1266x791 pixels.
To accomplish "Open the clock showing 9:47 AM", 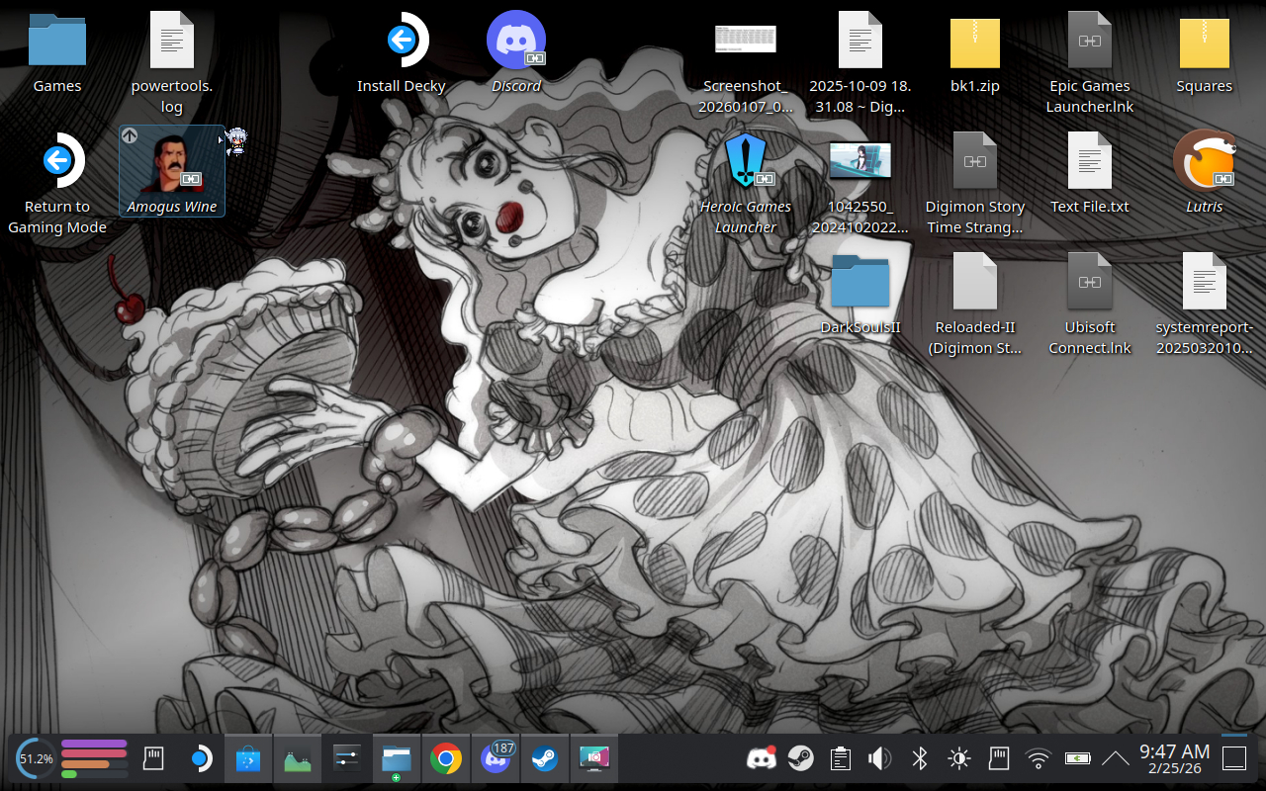I will pyautogui.click(x=1174, y=758).
